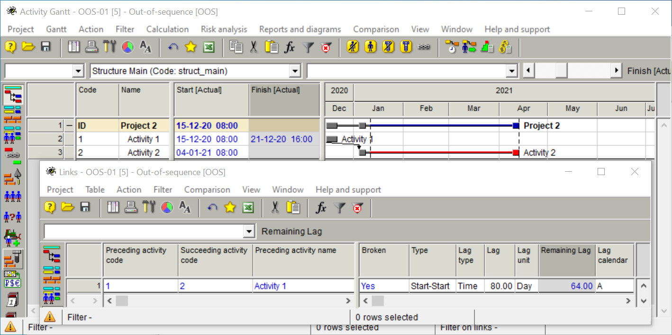Image resolution: width=672 pixels, height=335 pixels.
Task: Select the people with question mark icon in sidebar
Action: point(12,217)
